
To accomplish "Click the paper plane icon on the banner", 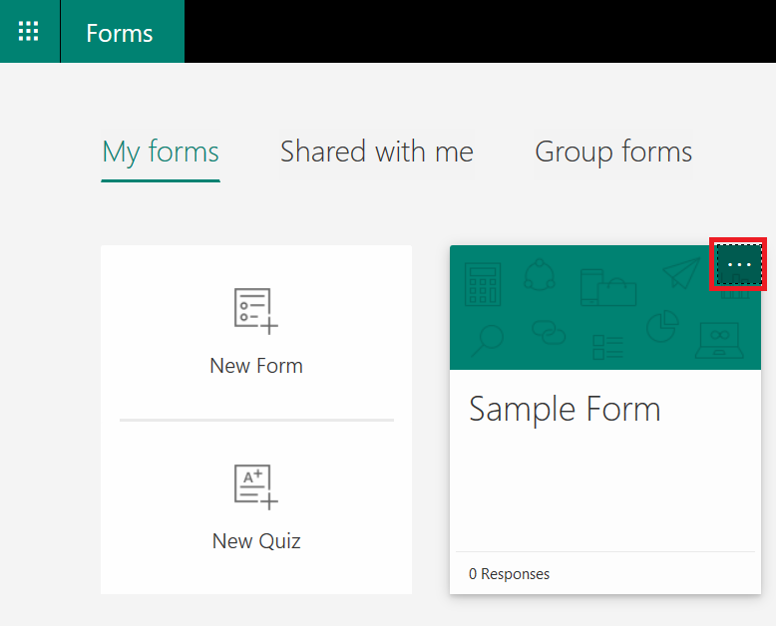I will click(681, 272).
